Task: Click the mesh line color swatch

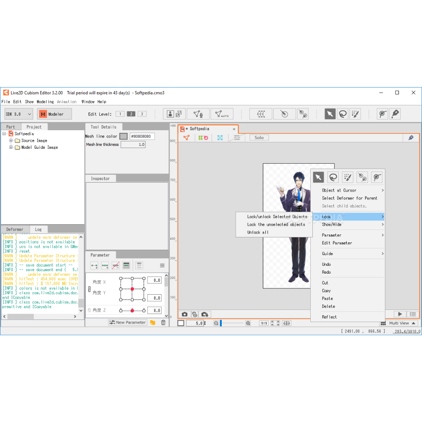Action: (x=123, y=136)
